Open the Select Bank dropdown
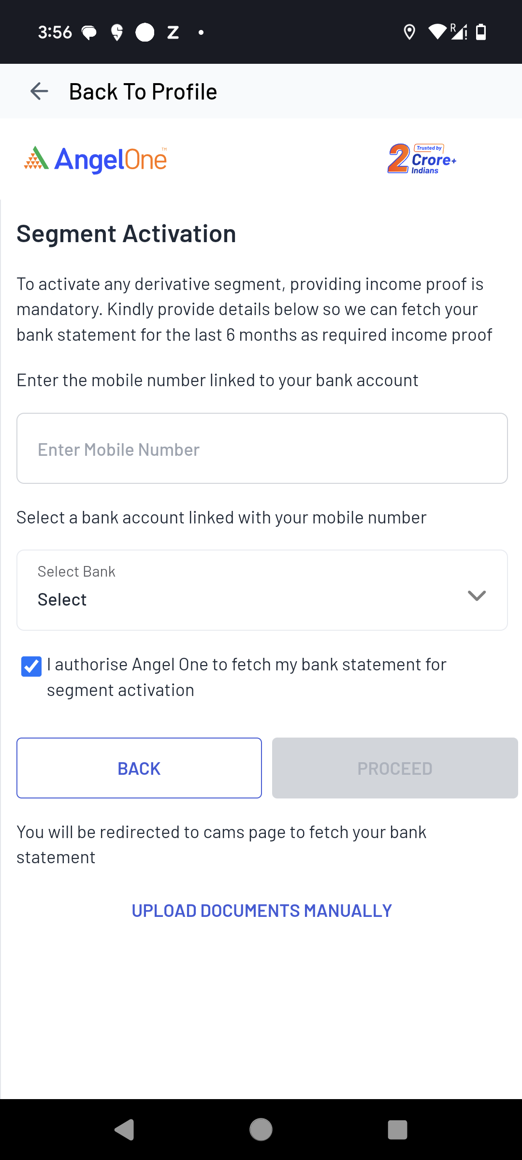Viewport: 522px width, 1160px height. click(x=242, y=590)
